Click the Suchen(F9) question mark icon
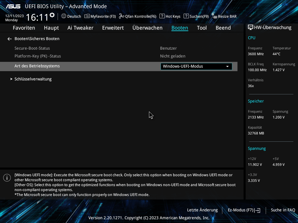The height and width of the screenshot is (223, 298). coord(186,16)
